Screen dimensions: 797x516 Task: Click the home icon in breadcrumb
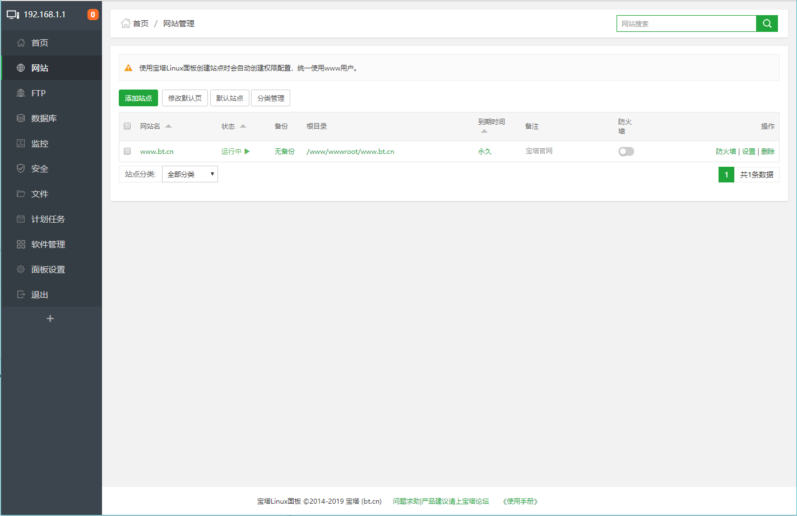(126, 24)
